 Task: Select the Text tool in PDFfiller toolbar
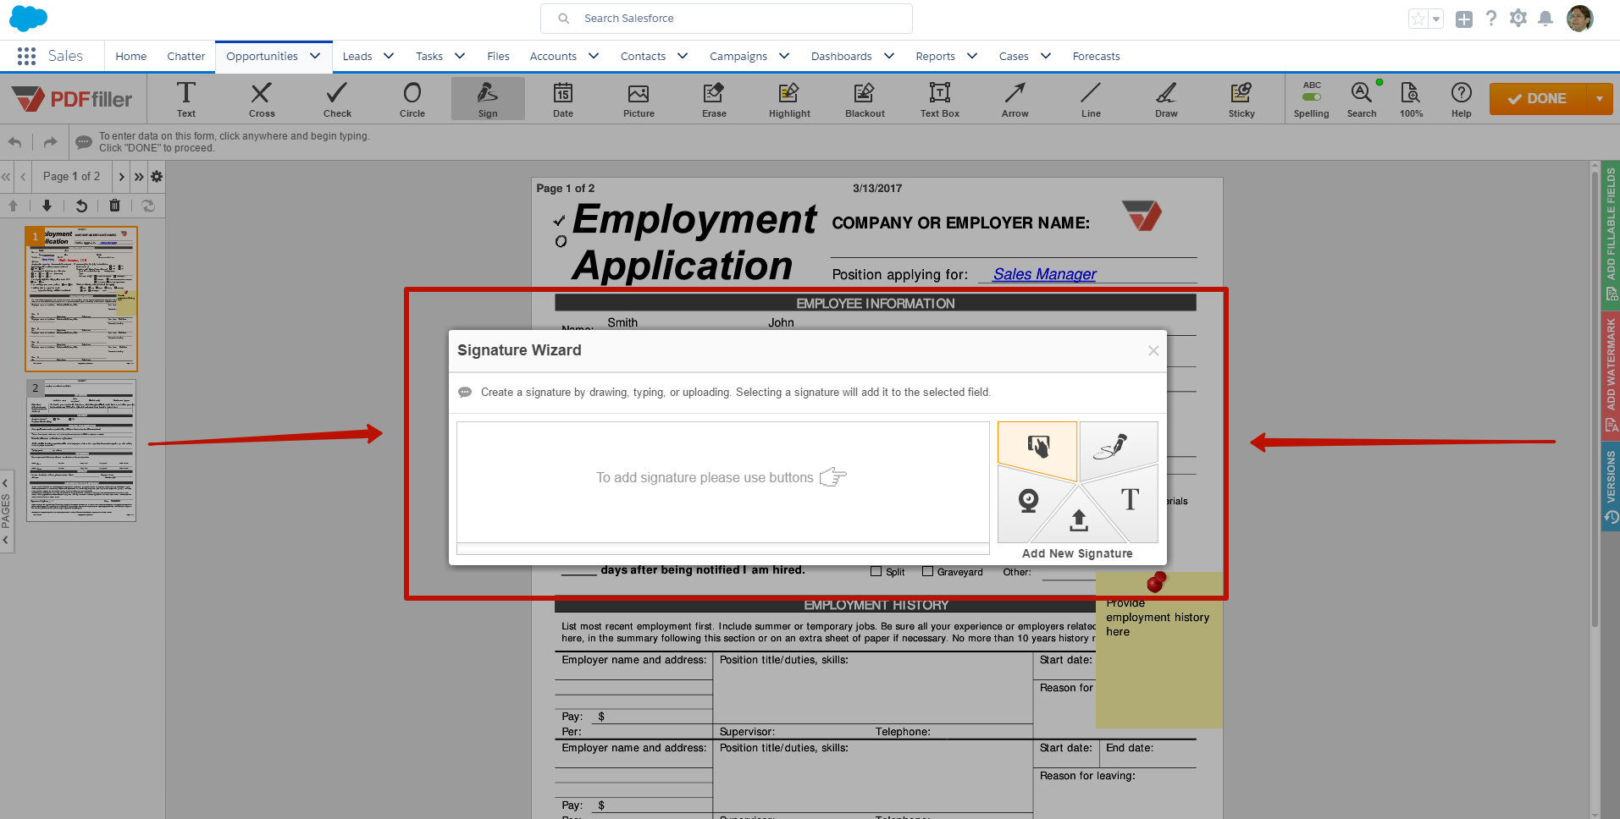pos(186,98)
